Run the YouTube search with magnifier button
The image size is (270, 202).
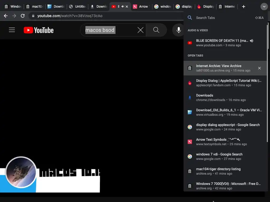(156, 30)
